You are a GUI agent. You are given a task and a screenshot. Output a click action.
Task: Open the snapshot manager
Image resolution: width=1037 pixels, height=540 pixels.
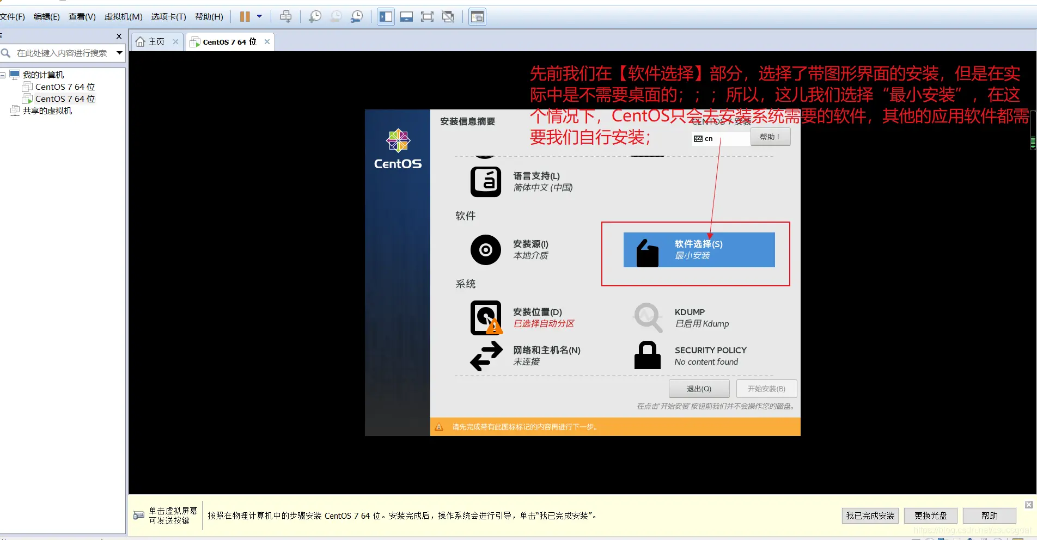tap(357, 17)
